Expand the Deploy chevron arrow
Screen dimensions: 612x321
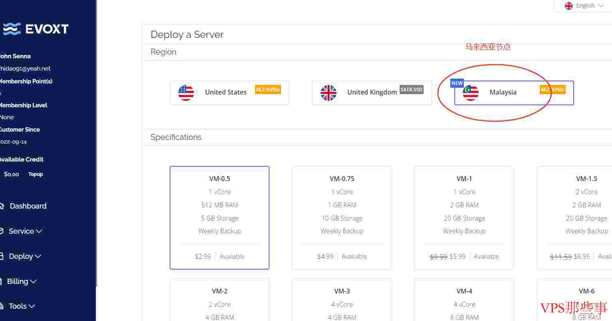click(38, 256)
